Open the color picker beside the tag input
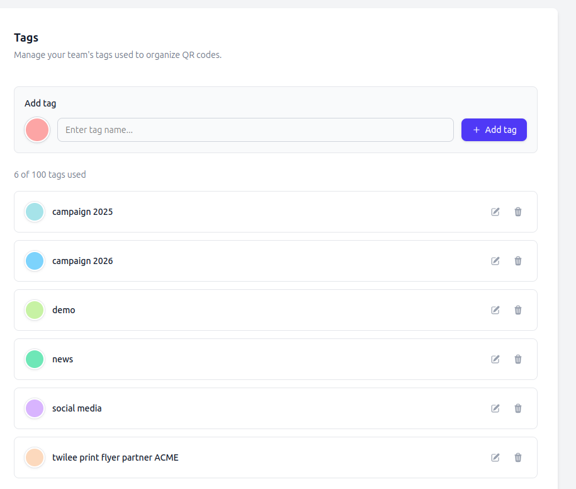The image size is (576, 489). point(37,130)
